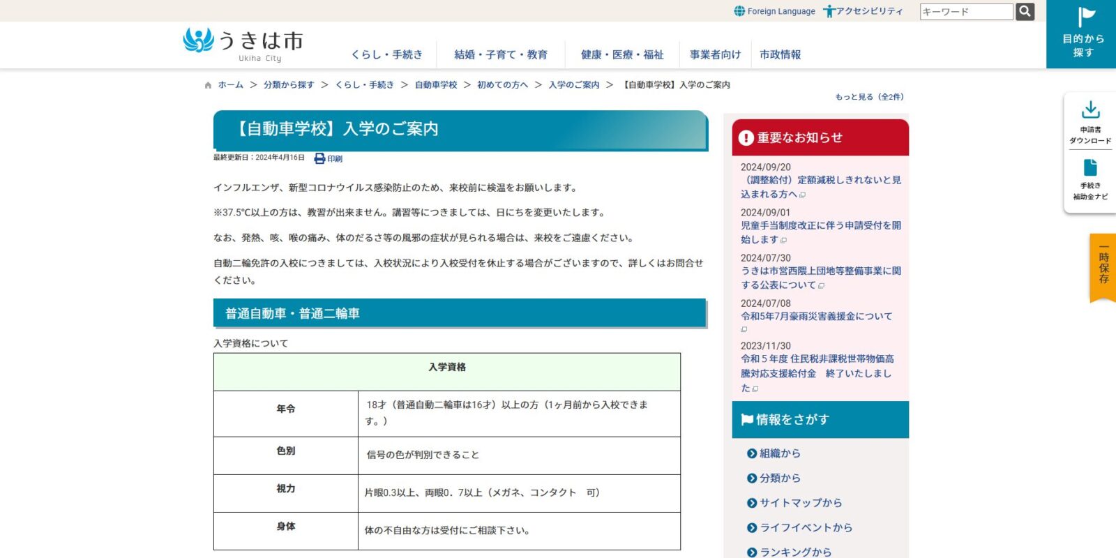Open 市政情報 menu
This screenshot has height=558, width=1116.
click(x=780, y=54)
